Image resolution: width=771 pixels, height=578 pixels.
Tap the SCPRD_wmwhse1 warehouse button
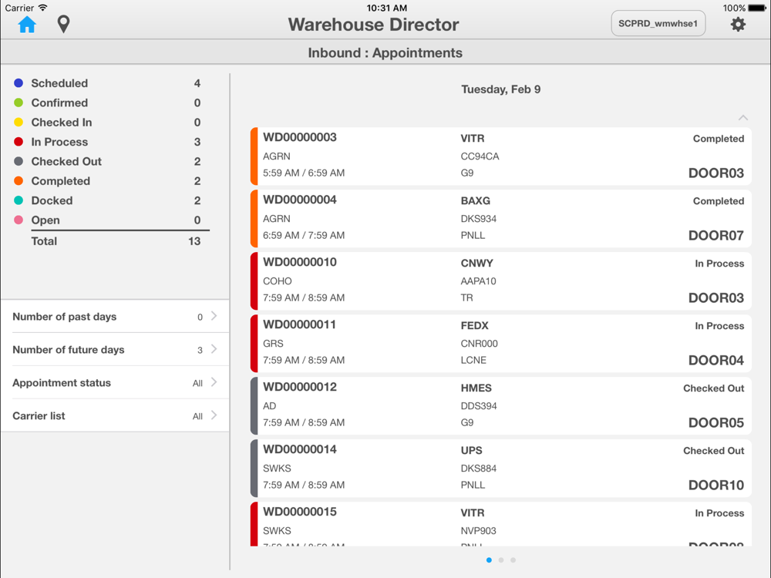pos(658,24)
